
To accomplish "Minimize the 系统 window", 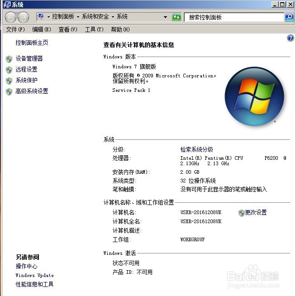I will (275, 5).
